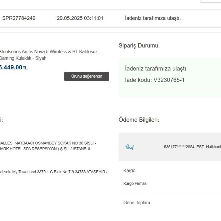Click the Genel toplam row

137,203
